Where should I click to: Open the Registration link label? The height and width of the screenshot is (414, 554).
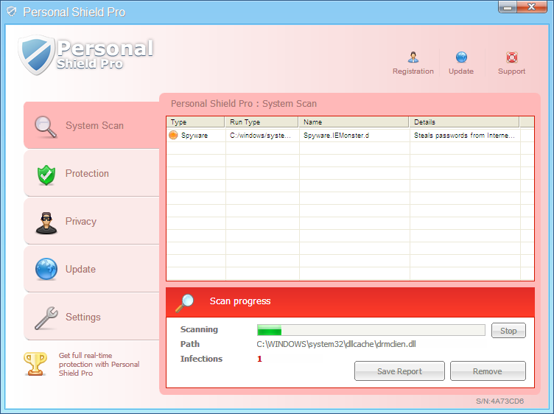click(413, 71)
